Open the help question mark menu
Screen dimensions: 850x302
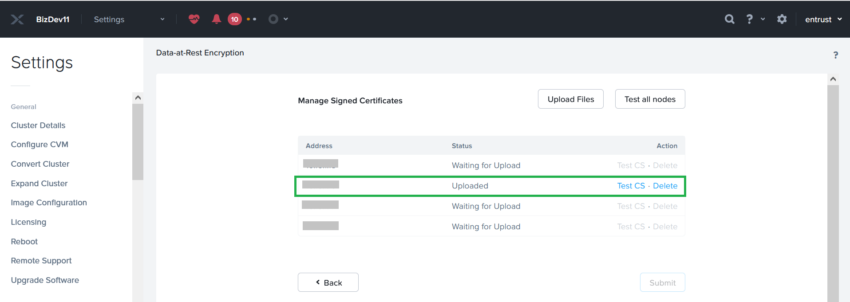pos(749,19)
